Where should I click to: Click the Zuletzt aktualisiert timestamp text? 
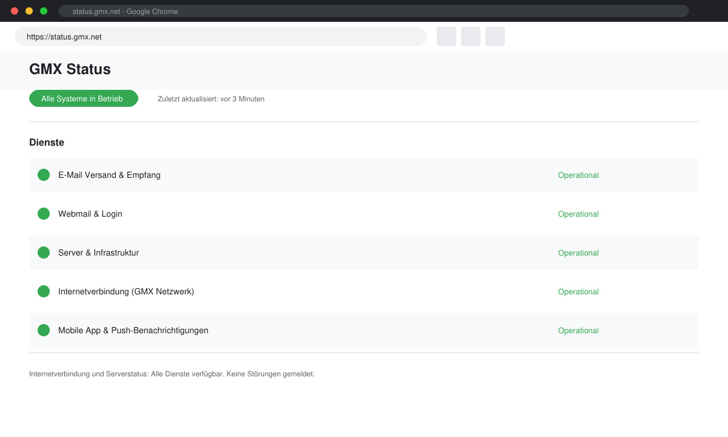[x=211, y=98]
